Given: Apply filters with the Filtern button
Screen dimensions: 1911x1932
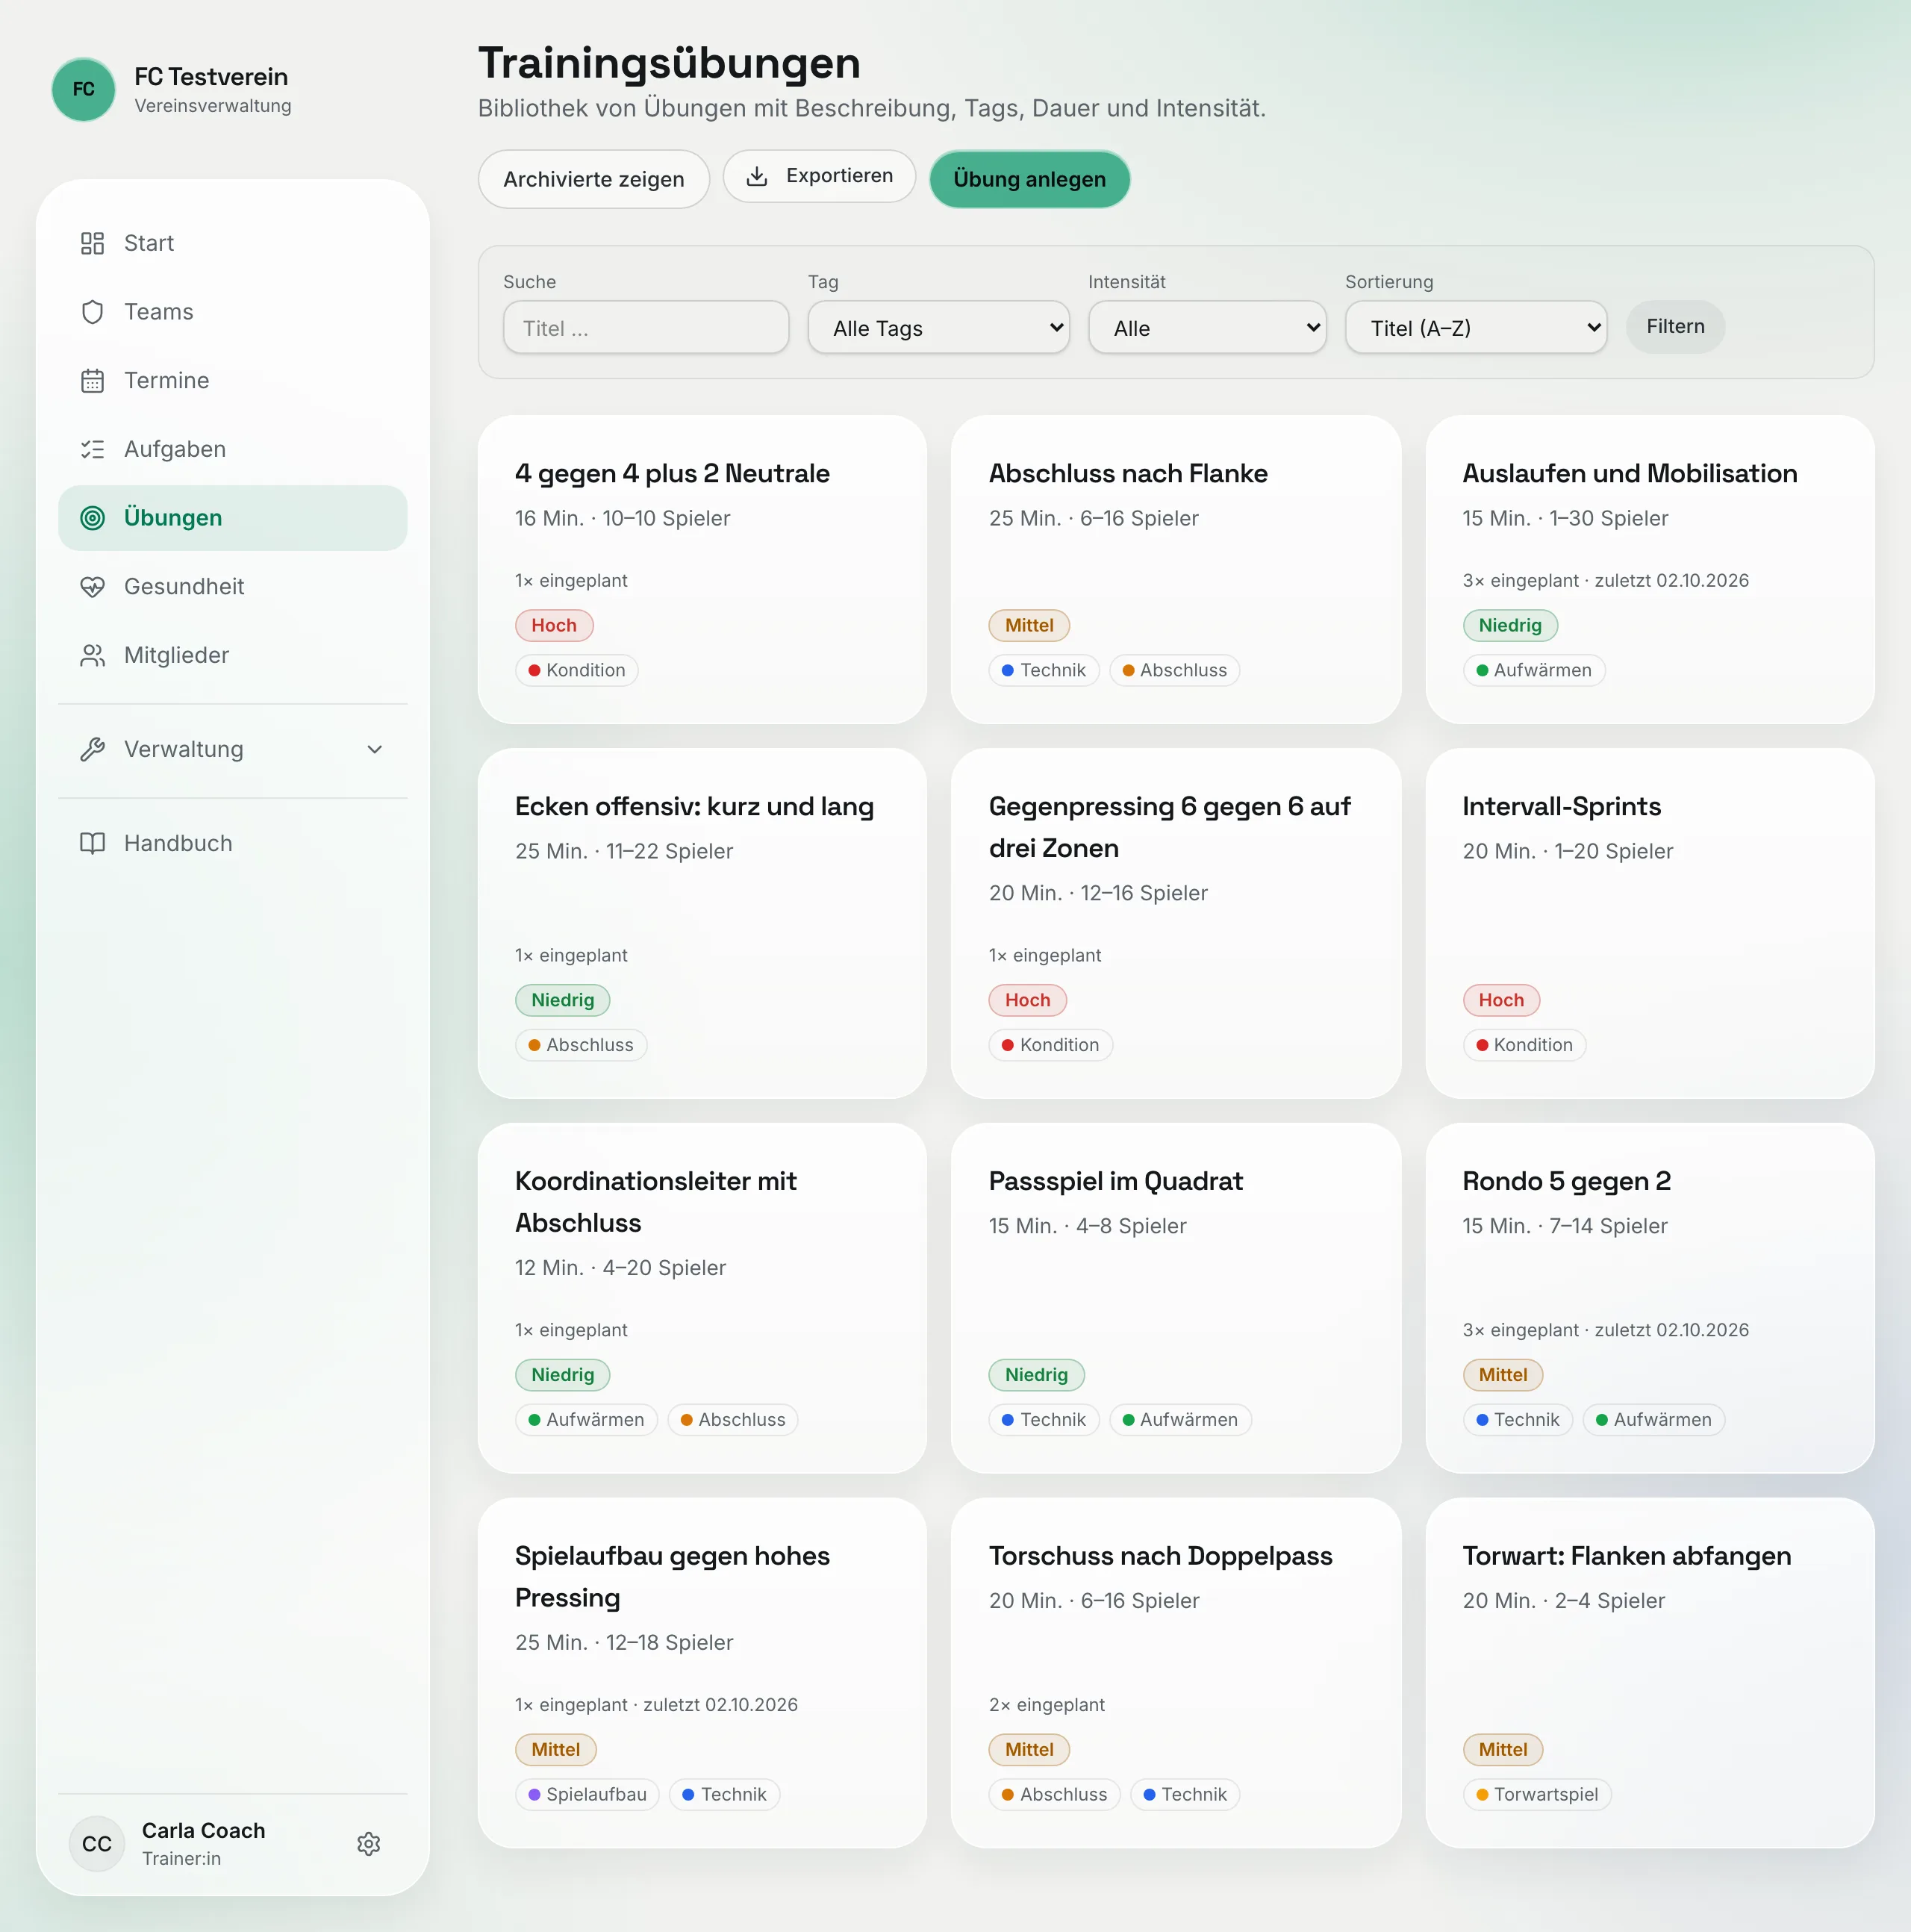Looking at the screenshot, I should tap(1675, 327).
